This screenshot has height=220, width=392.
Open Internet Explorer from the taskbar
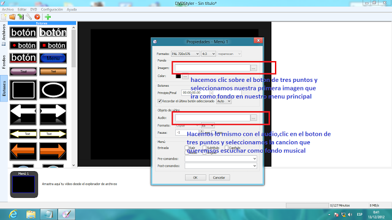[13, 215]
